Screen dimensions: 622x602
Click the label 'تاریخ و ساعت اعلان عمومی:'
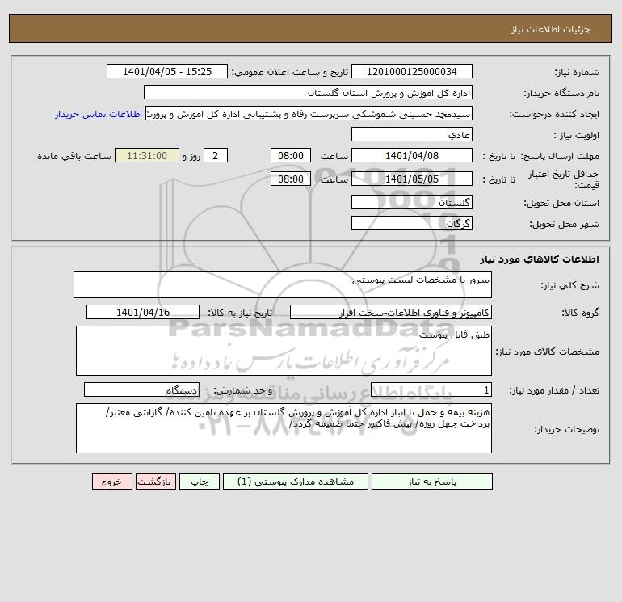pyautogui.click(x=290, y=72)
